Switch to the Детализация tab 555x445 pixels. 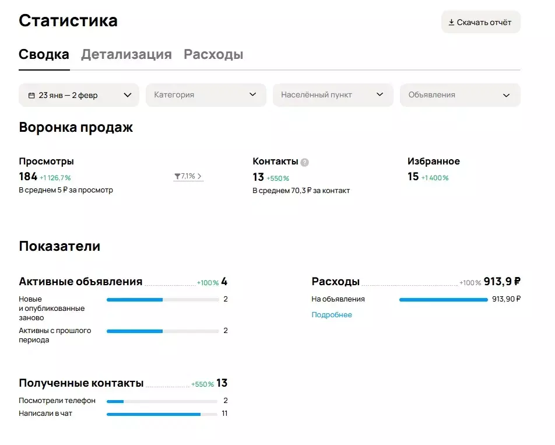coord(126,55)
